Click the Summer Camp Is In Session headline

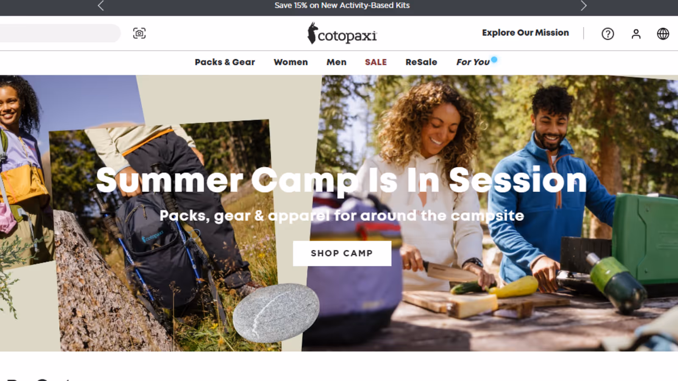coord(342,180)
